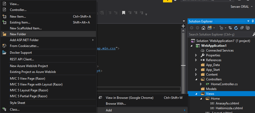
Task: Open Anasayfa.cshtml in the tree
Action: [227, 103]
